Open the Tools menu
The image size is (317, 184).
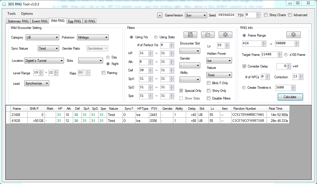[12, 14]
